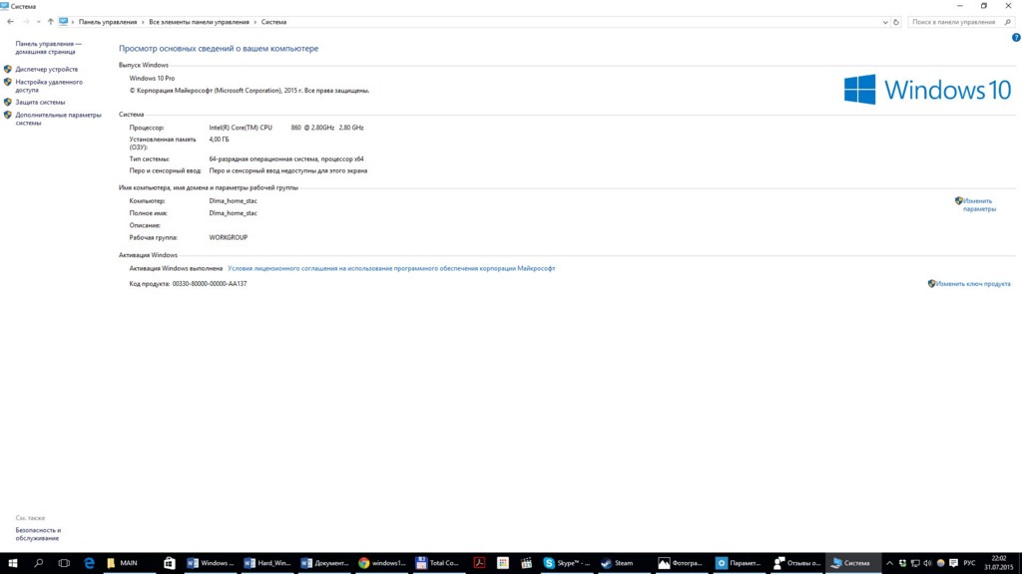
Task: Launch Microsoft Edge from the taskbar
Action: click(89, 563)
